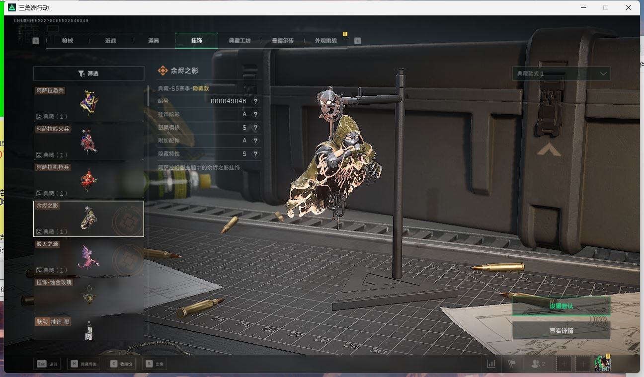Open the 筛选 filter panel
This screenshot has height=377, width=644.
coord(88,74)
